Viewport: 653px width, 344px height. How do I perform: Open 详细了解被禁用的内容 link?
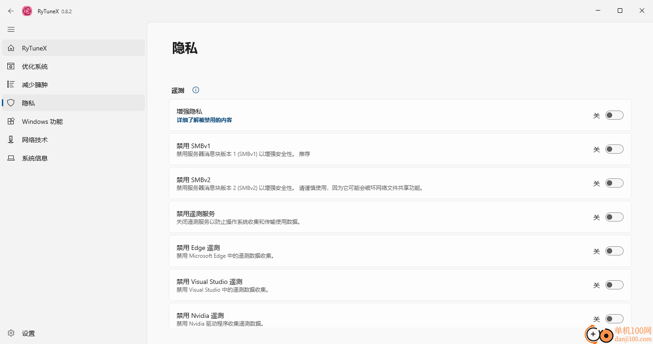coord(205,120)
